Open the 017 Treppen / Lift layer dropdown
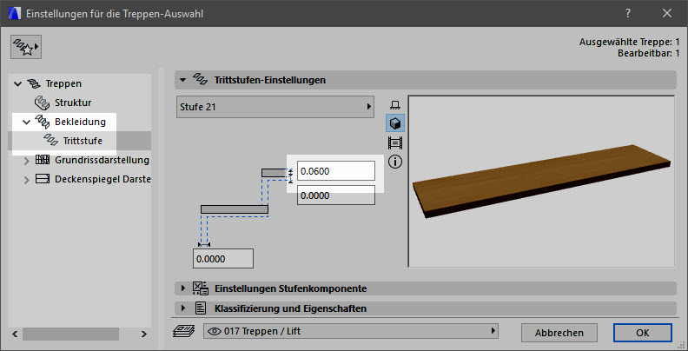This screenshot has width=688, height=351. pyautogui.click(x=351, y=331)
